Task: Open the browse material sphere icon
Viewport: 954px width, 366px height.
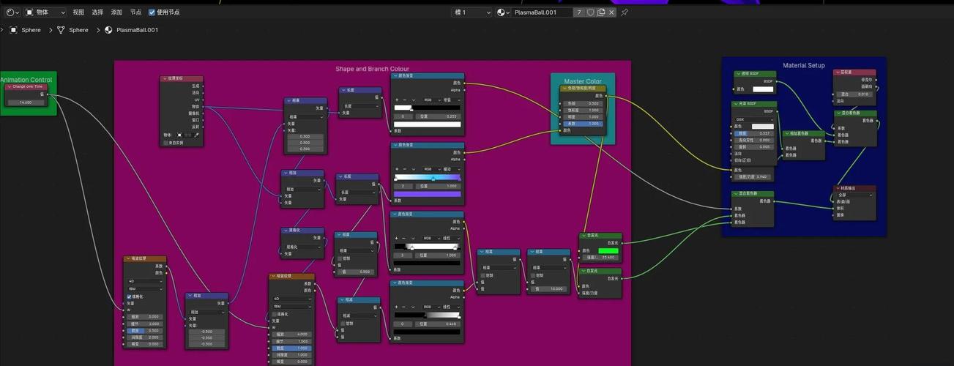Action: pos(502,12)
